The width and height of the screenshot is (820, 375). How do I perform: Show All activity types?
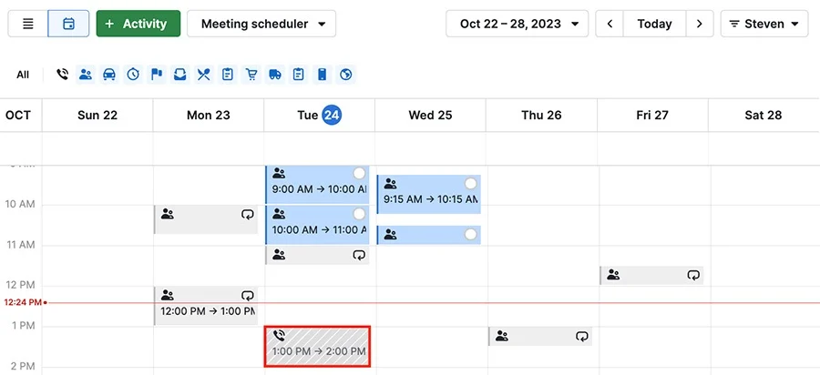[x=23, y=75]
